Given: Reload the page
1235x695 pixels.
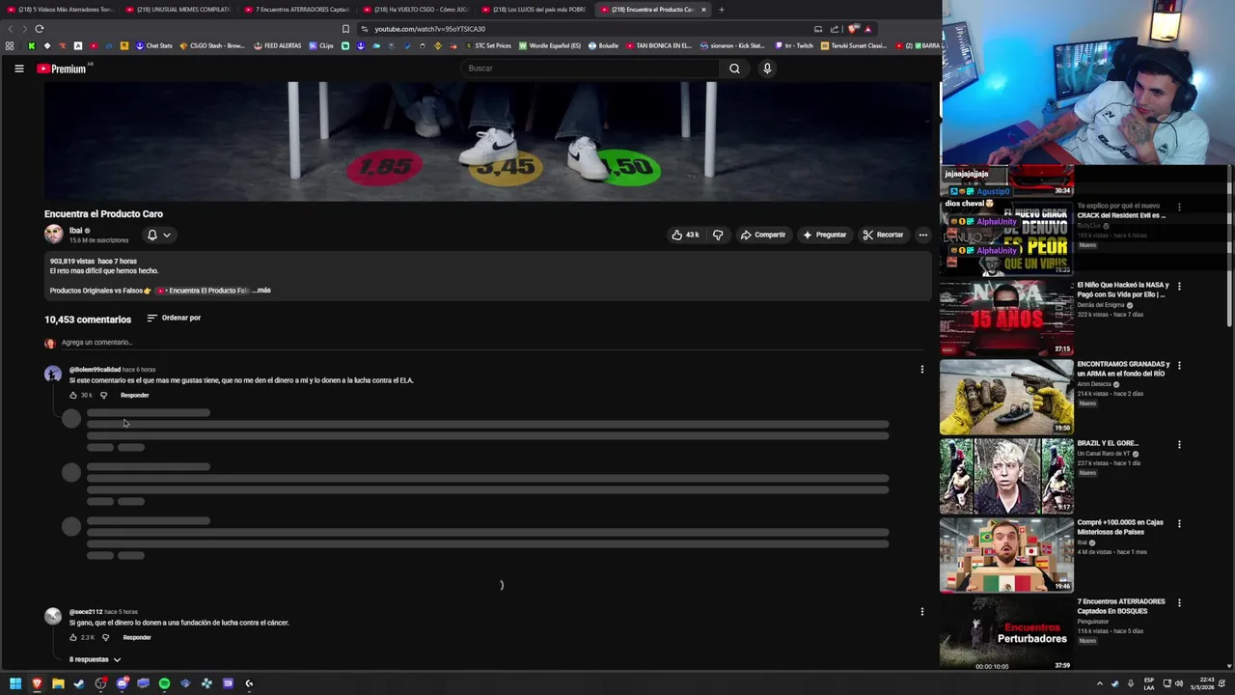Looking at the screenshot, I should [x=39, y=29].
